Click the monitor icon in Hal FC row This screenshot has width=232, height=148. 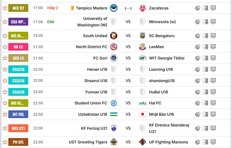pyautogui.click(x=213, y=103)
